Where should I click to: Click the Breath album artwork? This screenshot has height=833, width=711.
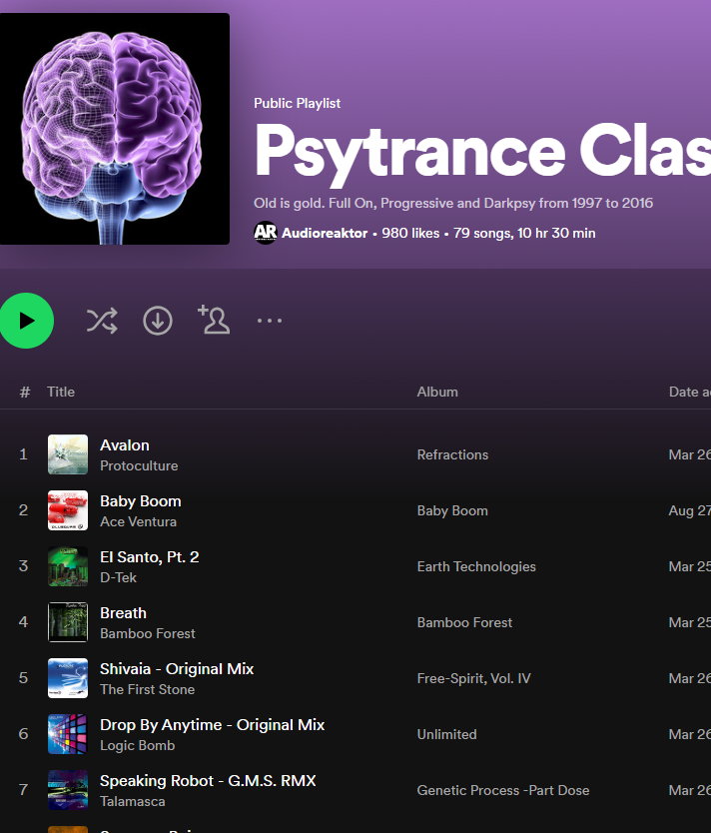pos(68,622)
